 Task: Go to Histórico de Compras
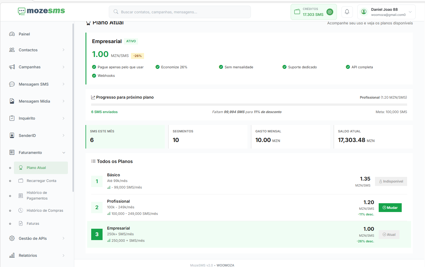click(x=45, y=211)
